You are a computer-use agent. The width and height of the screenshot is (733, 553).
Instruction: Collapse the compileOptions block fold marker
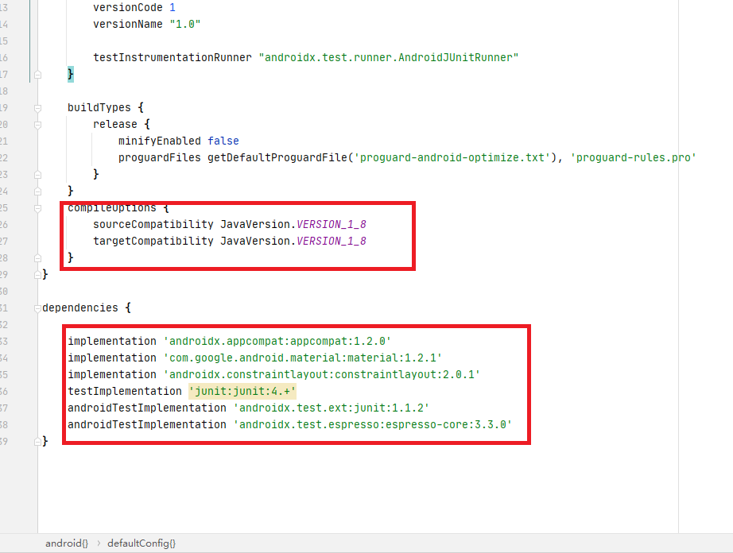coord(38,208)
